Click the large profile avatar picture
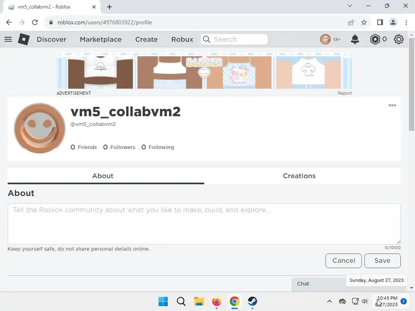The width and height of the screenshot is (415, 311). (x=39, y=128)
